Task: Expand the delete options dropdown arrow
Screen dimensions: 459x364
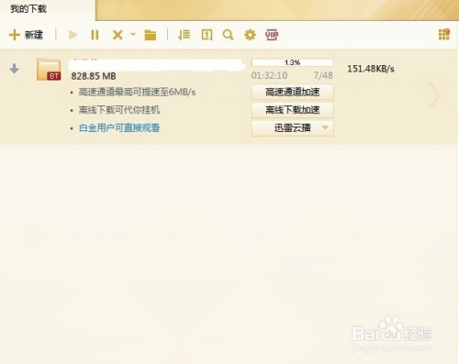Action: tap(133, 34)
